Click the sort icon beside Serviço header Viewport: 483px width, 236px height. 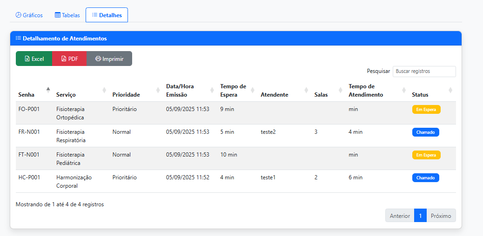[x=104, y=90]
